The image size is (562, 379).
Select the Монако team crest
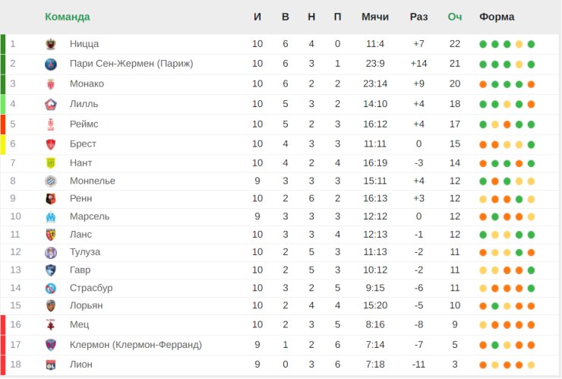(x=51, y=84)
